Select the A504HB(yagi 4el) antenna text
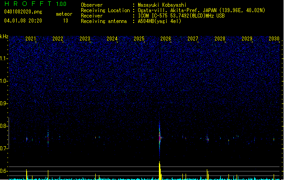The image size is (284, 180). coord(159,21)
